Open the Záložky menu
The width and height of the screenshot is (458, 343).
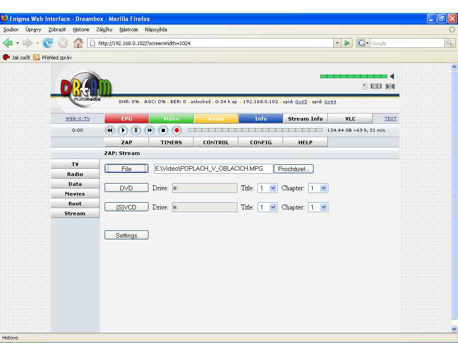pyautogui.click(x=104, y=29)
